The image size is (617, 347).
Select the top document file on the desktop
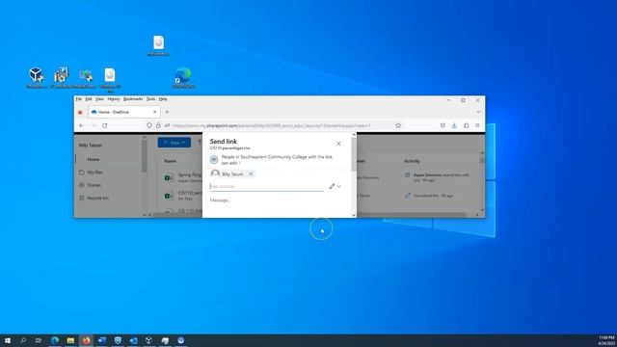[x=158, y=45]
